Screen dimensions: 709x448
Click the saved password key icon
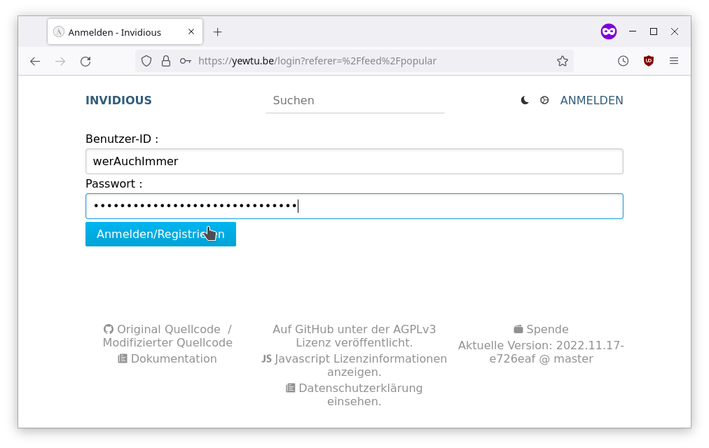tap(185, 61)
